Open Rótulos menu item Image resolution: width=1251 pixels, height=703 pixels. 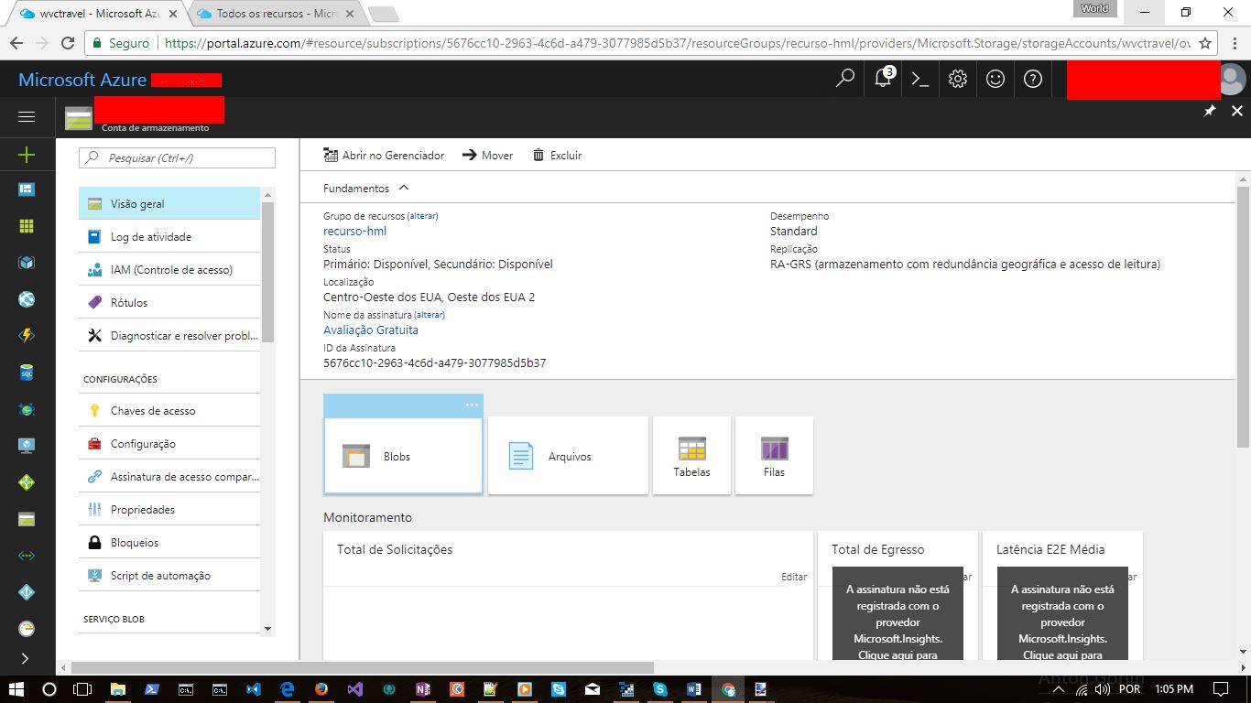(x=169, y=302)
